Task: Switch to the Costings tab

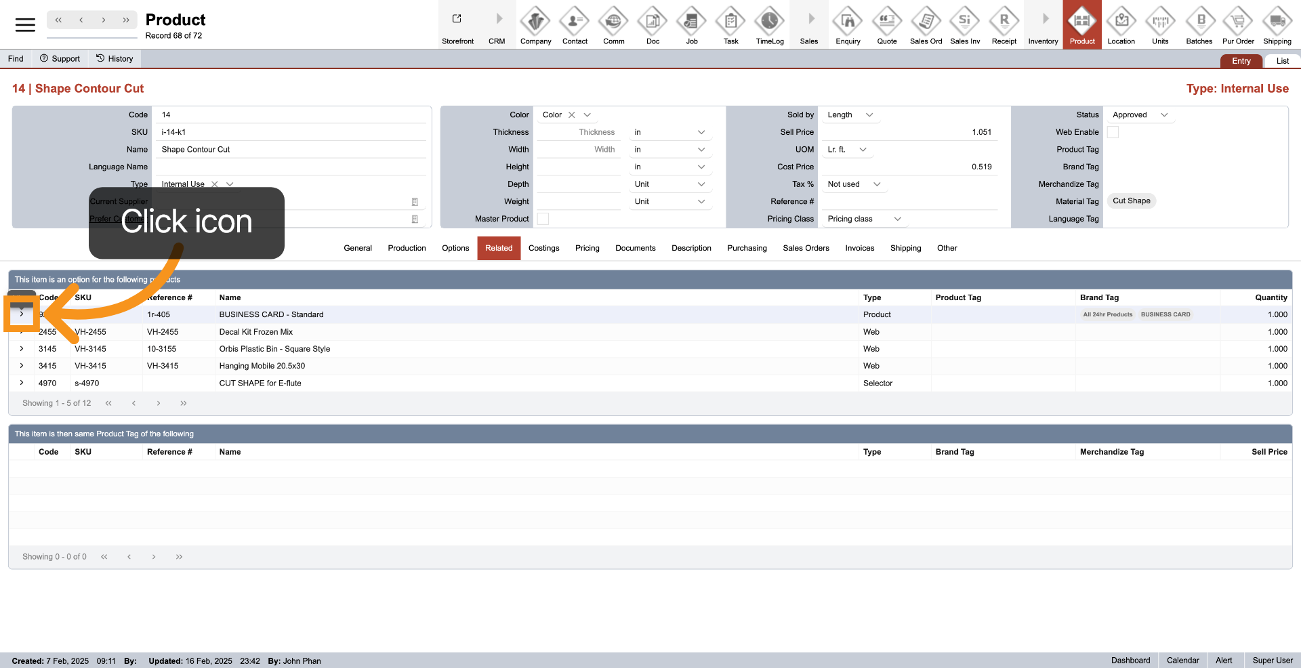Action: (543, 248)
